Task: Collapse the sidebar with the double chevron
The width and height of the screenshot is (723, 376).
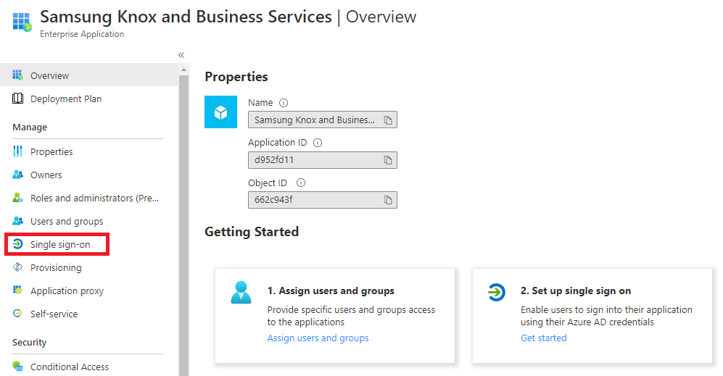Action: (181, 55)
